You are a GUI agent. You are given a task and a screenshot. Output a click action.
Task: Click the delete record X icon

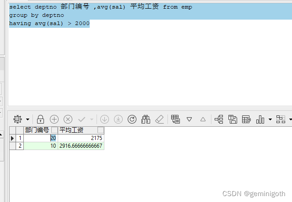tap(68, 119)
